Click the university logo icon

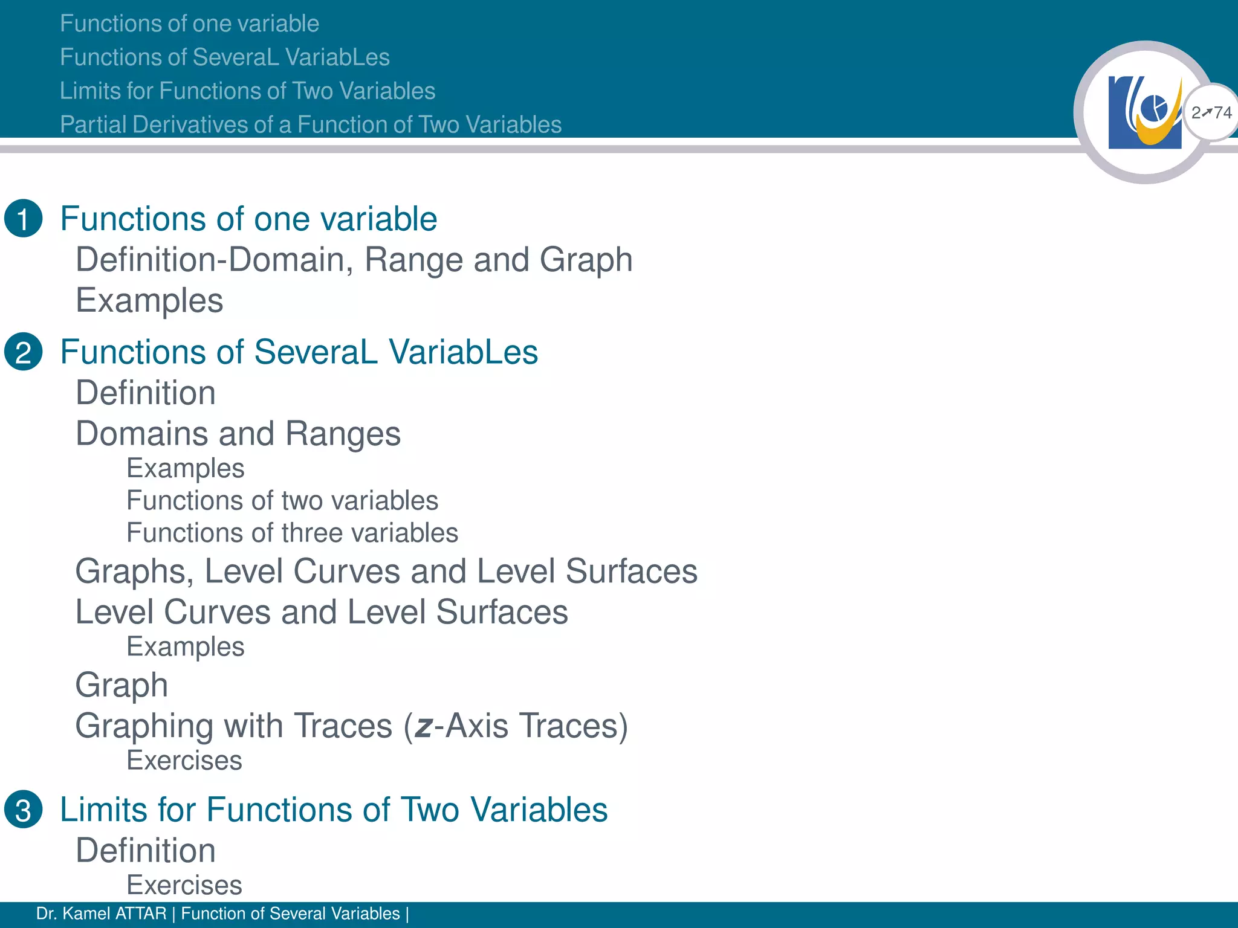point(1145,112)
